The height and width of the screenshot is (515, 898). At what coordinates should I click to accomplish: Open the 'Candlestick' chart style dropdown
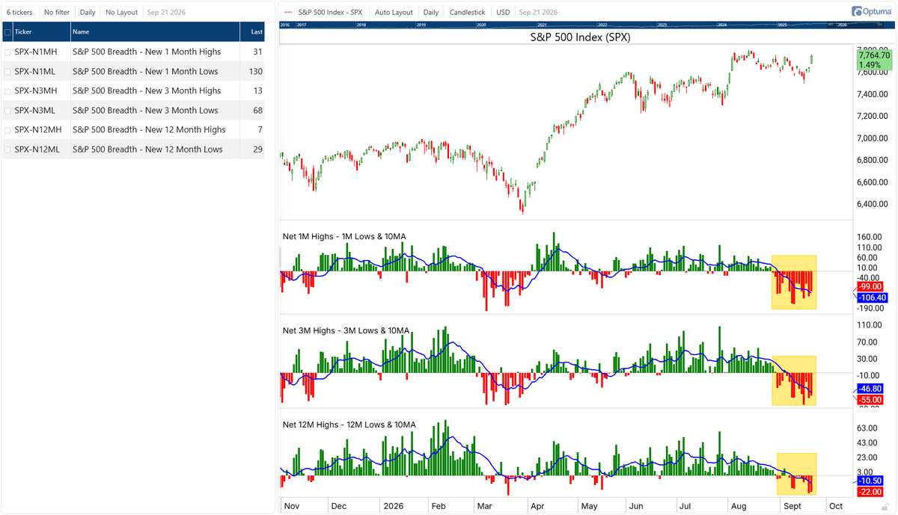tap(466, 13)
